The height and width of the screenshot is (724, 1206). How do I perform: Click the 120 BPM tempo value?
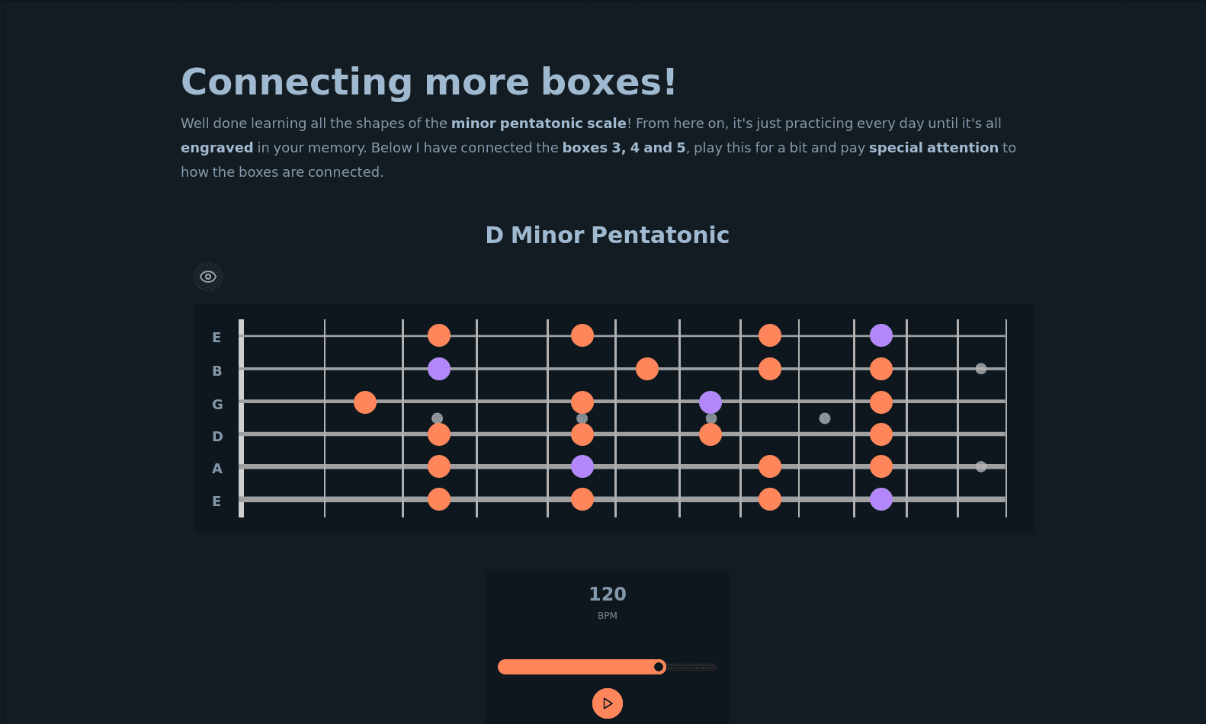click(608, 594)
